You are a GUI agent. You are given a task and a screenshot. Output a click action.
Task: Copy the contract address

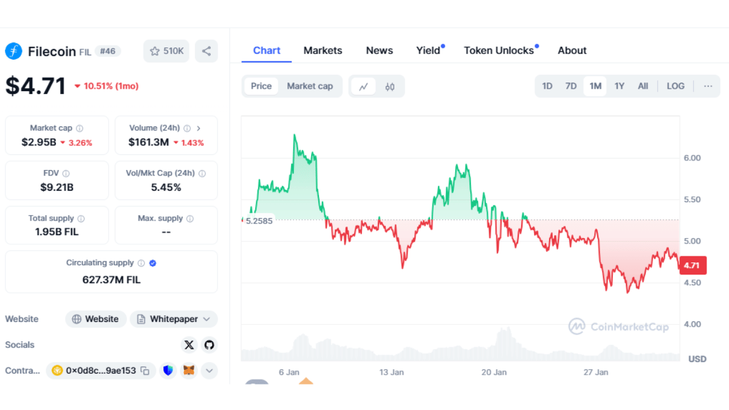pos(145,371)
